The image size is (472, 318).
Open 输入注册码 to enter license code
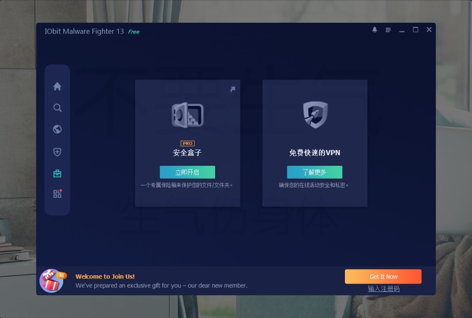[383, 288]
